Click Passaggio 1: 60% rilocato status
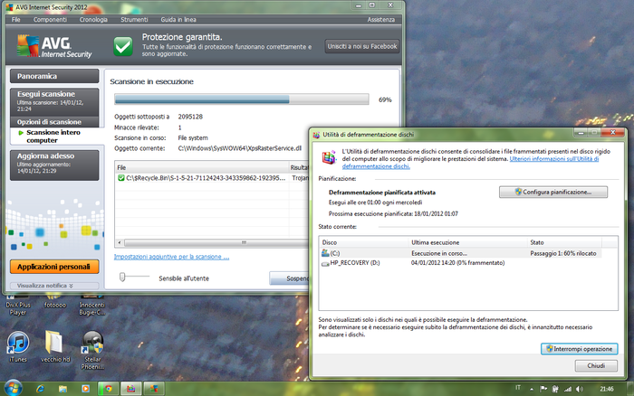 click(563, 253)
